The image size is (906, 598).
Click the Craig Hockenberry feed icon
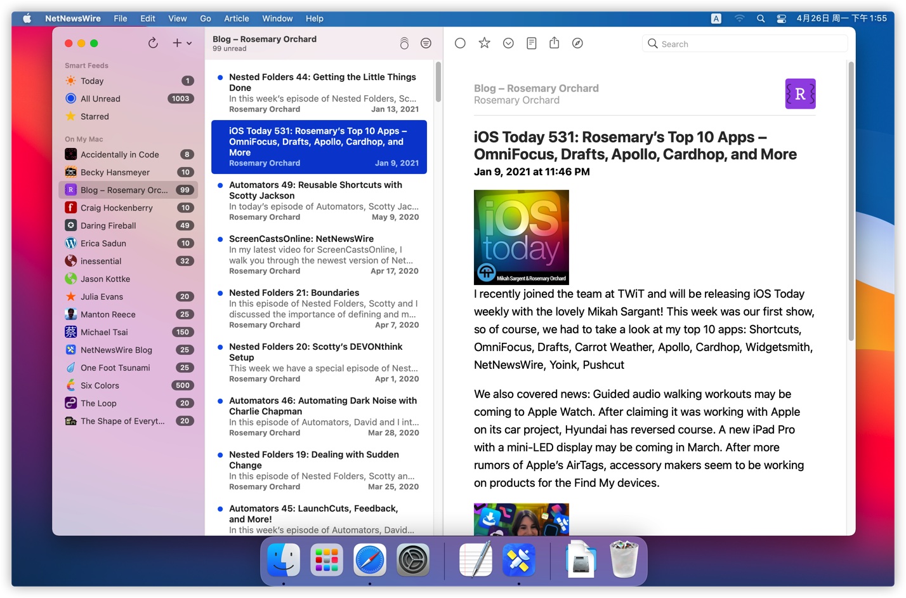(x=71, y=208)
